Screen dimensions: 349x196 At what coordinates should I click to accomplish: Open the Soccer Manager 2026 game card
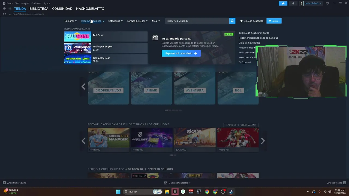tap(109, 140)
